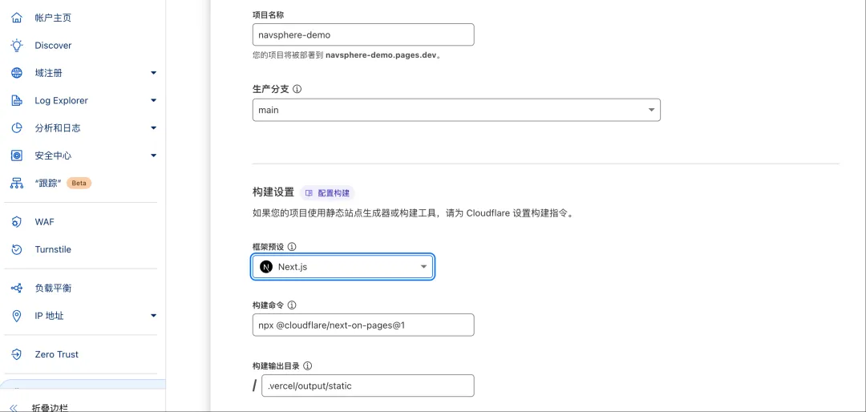Open the 生产分支 main branch dropdown
Screen dimensions: 866x412
(456, 110)
